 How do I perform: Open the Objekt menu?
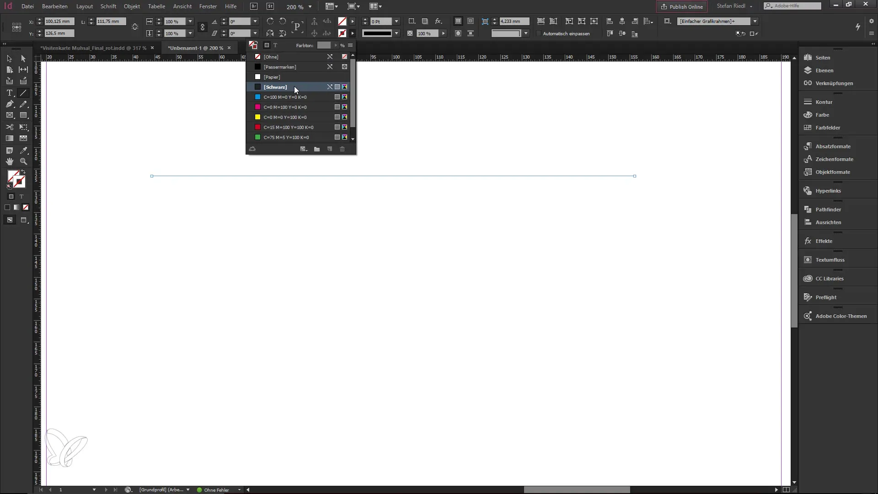click(131, 6)
